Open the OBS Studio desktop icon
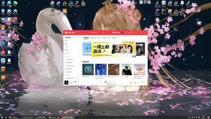 click(15, 28)
